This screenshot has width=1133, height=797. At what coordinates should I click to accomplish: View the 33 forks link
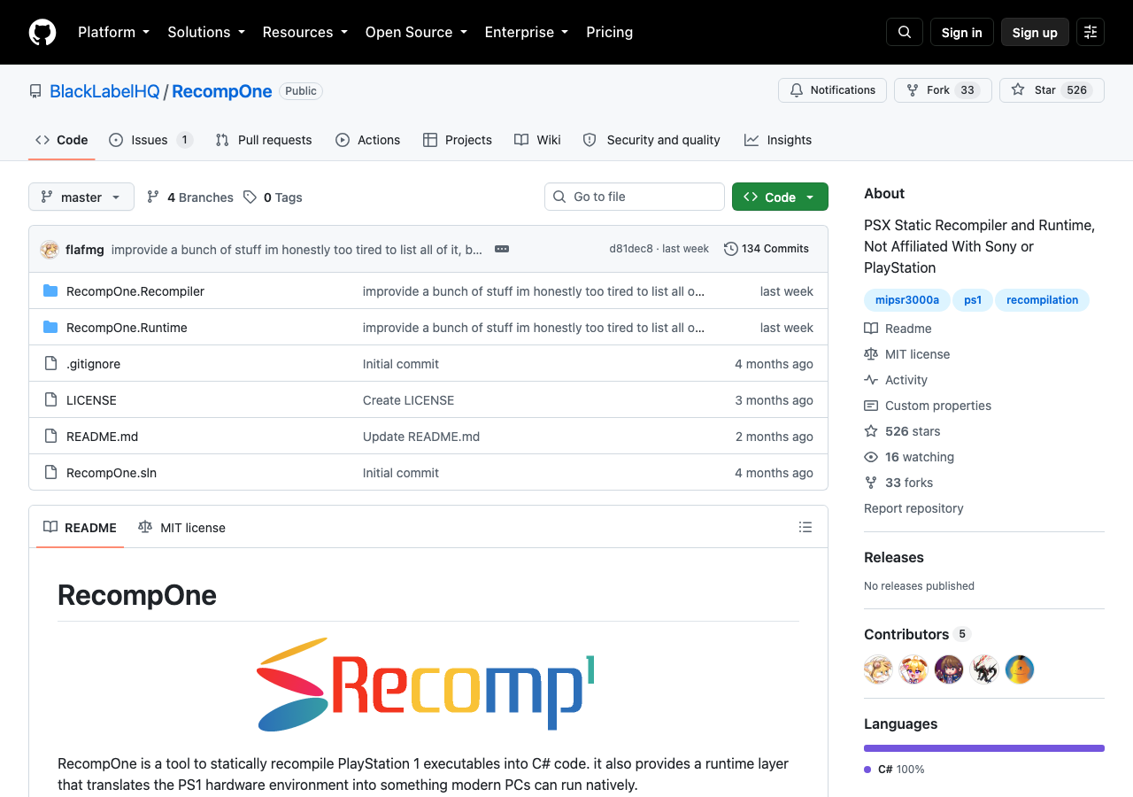tap(898, 483)
